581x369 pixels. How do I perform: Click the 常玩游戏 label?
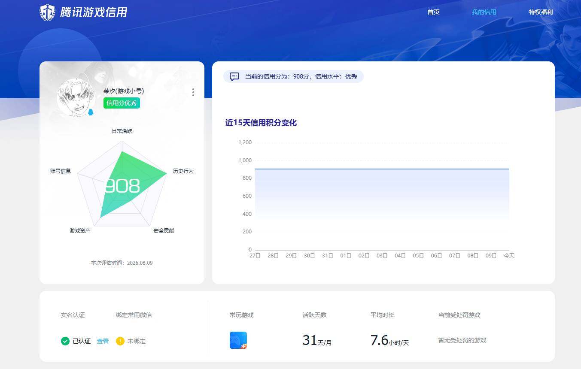click(242, 315)
